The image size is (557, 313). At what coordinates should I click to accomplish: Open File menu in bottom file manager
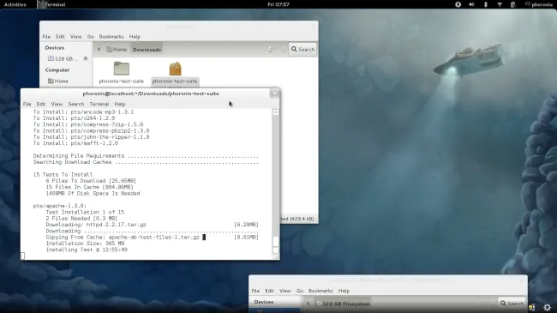click(255, 291)
